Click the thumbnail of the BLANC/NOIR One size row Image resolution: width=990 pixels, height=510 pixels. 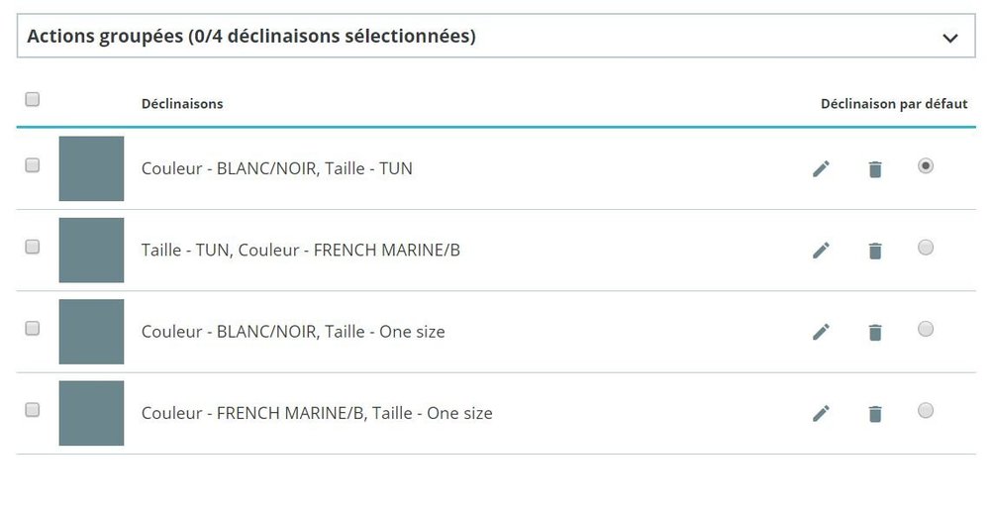[91, 332]
